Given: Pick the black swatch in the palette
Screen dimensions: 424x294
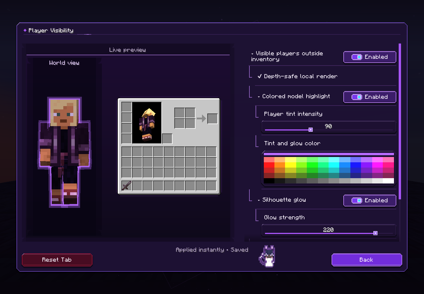Looking at the screenshot, I should [269, 181].
